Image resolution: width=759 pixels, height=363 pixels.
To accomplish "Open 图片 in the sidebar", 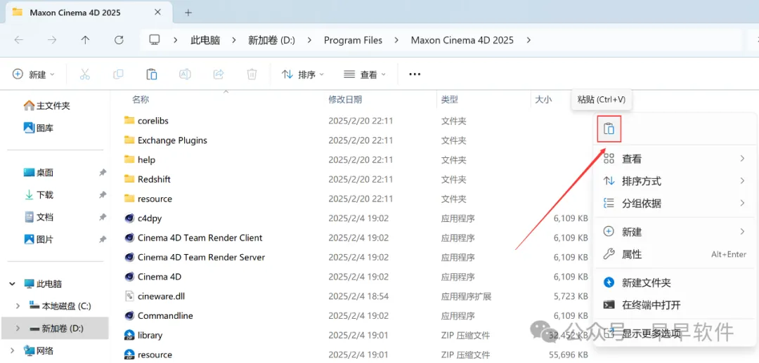I will (39, 239).
